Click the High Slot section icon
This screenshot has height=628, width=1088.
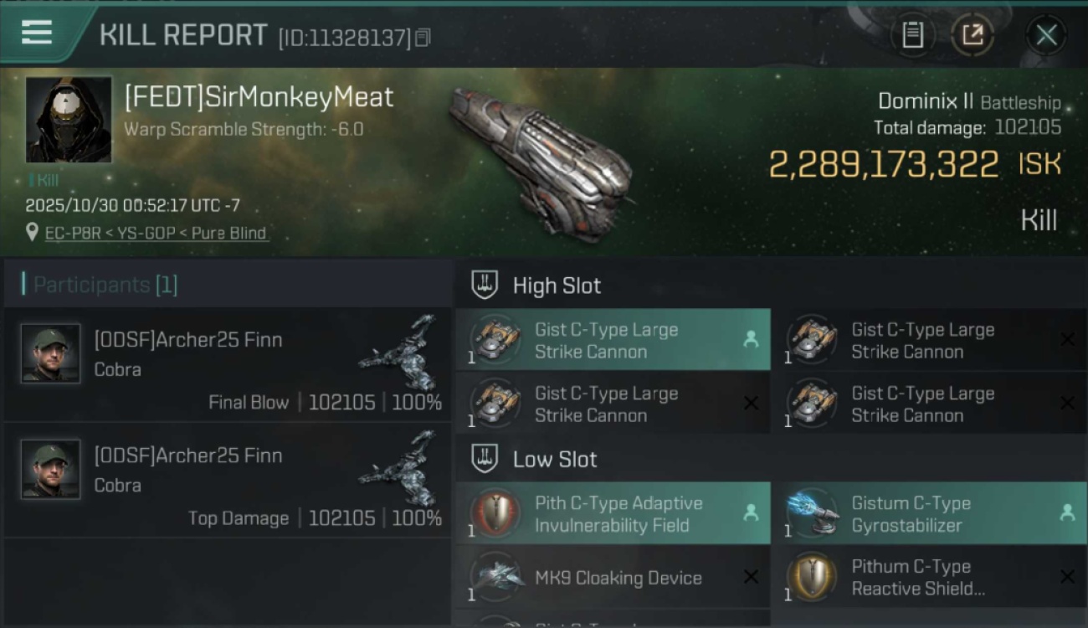(x=485, y=286)
